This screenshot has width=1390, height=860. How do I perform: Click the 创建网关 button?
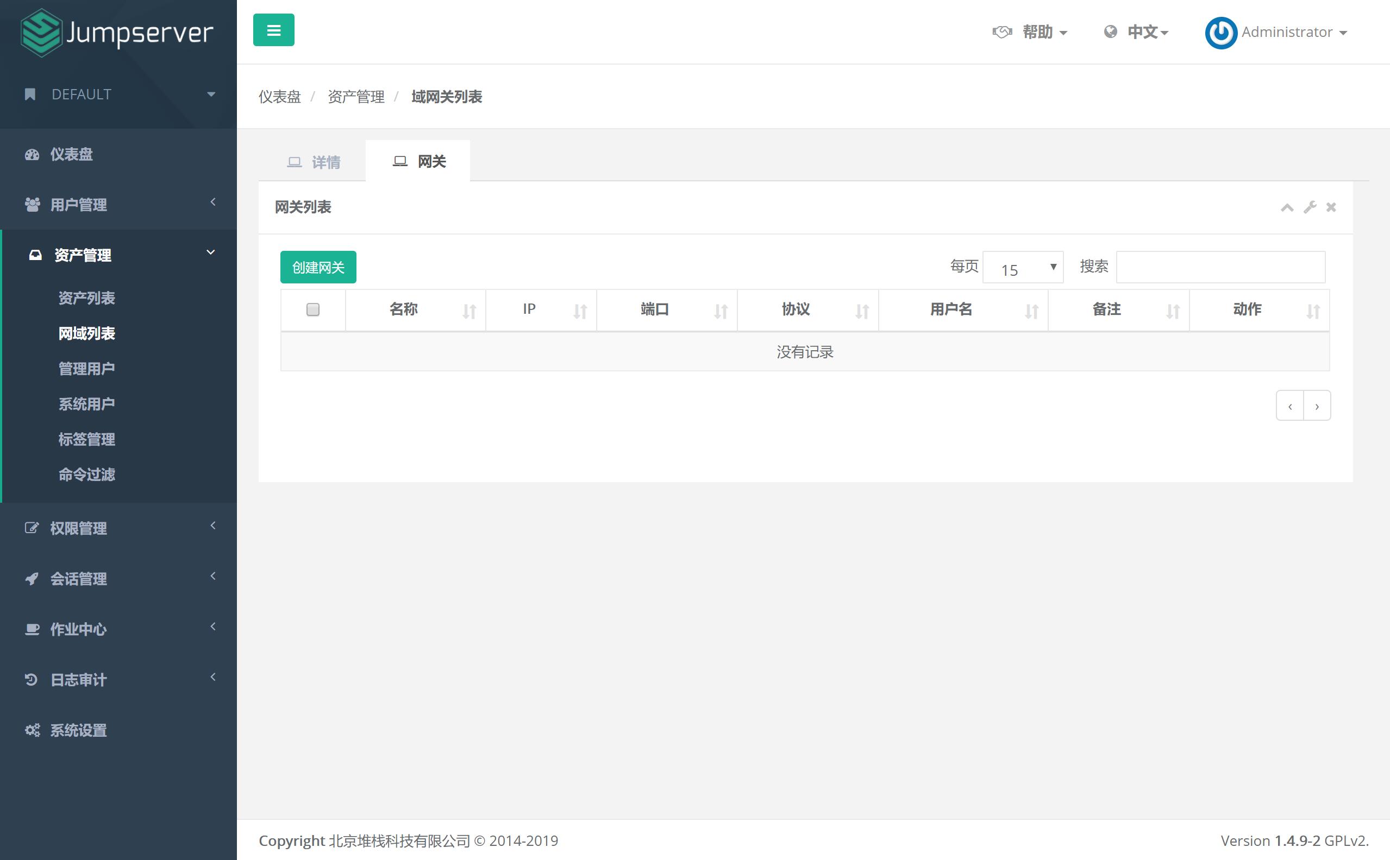pyautogui.click(x=318, y=267)
